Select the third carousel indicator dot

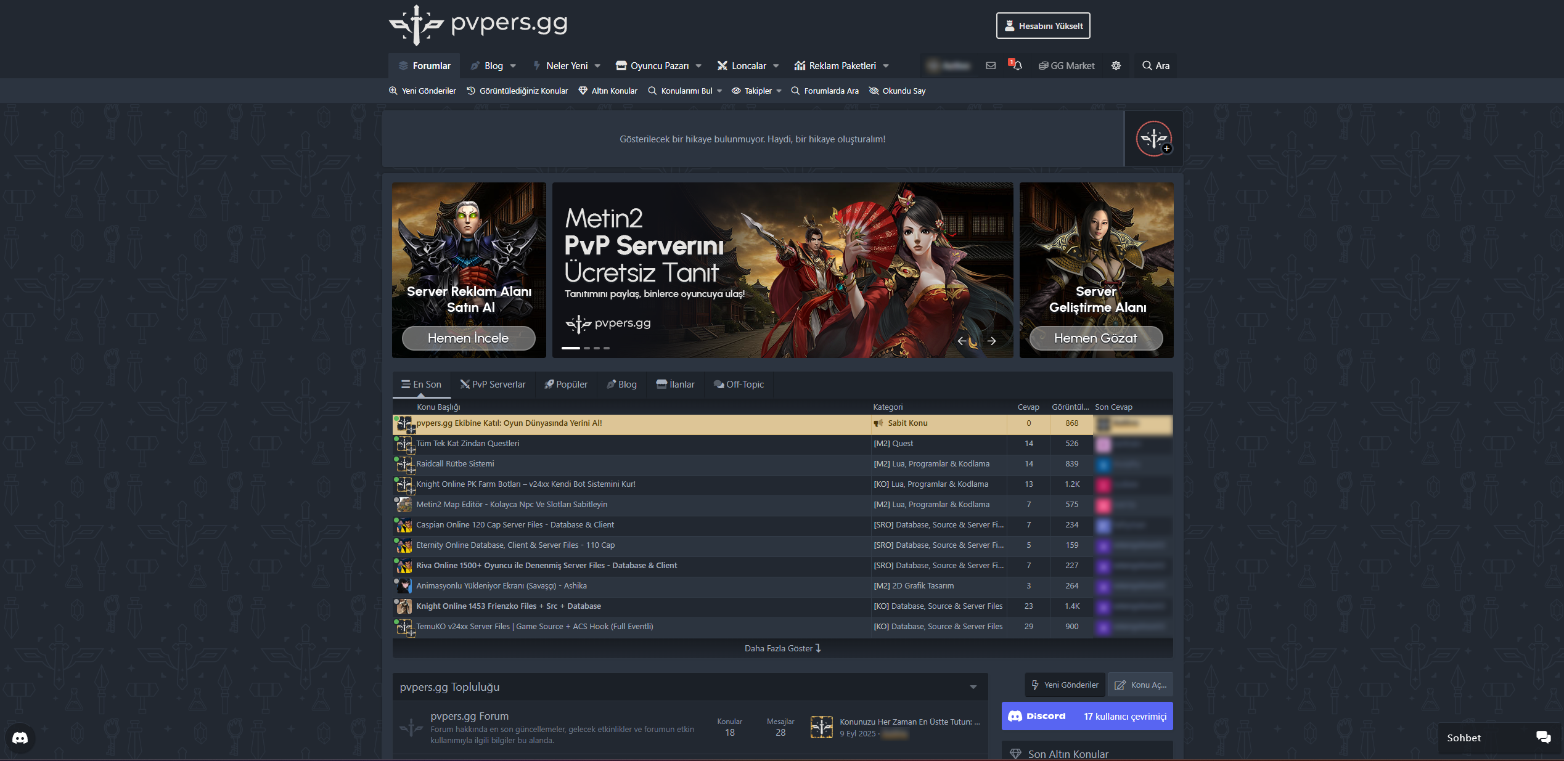597,348
